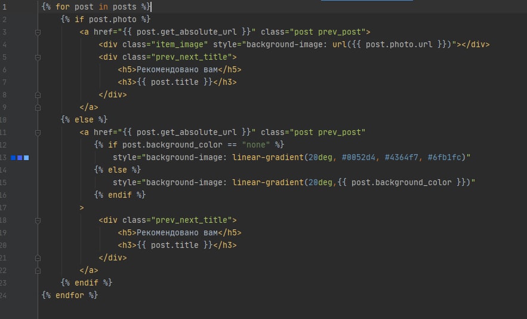
Task: Click the "none" string on line 12
Action: (256, 145)
